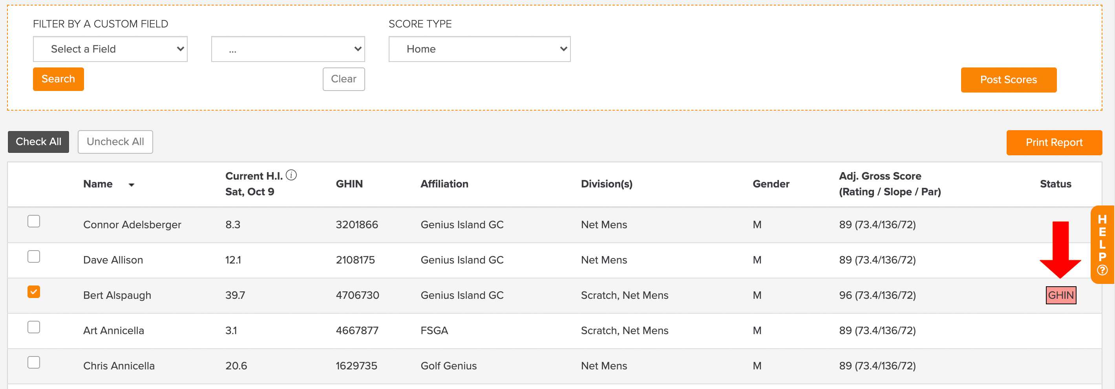
Task: Click the Golf Genius affiliation cell
Action: 448,366
